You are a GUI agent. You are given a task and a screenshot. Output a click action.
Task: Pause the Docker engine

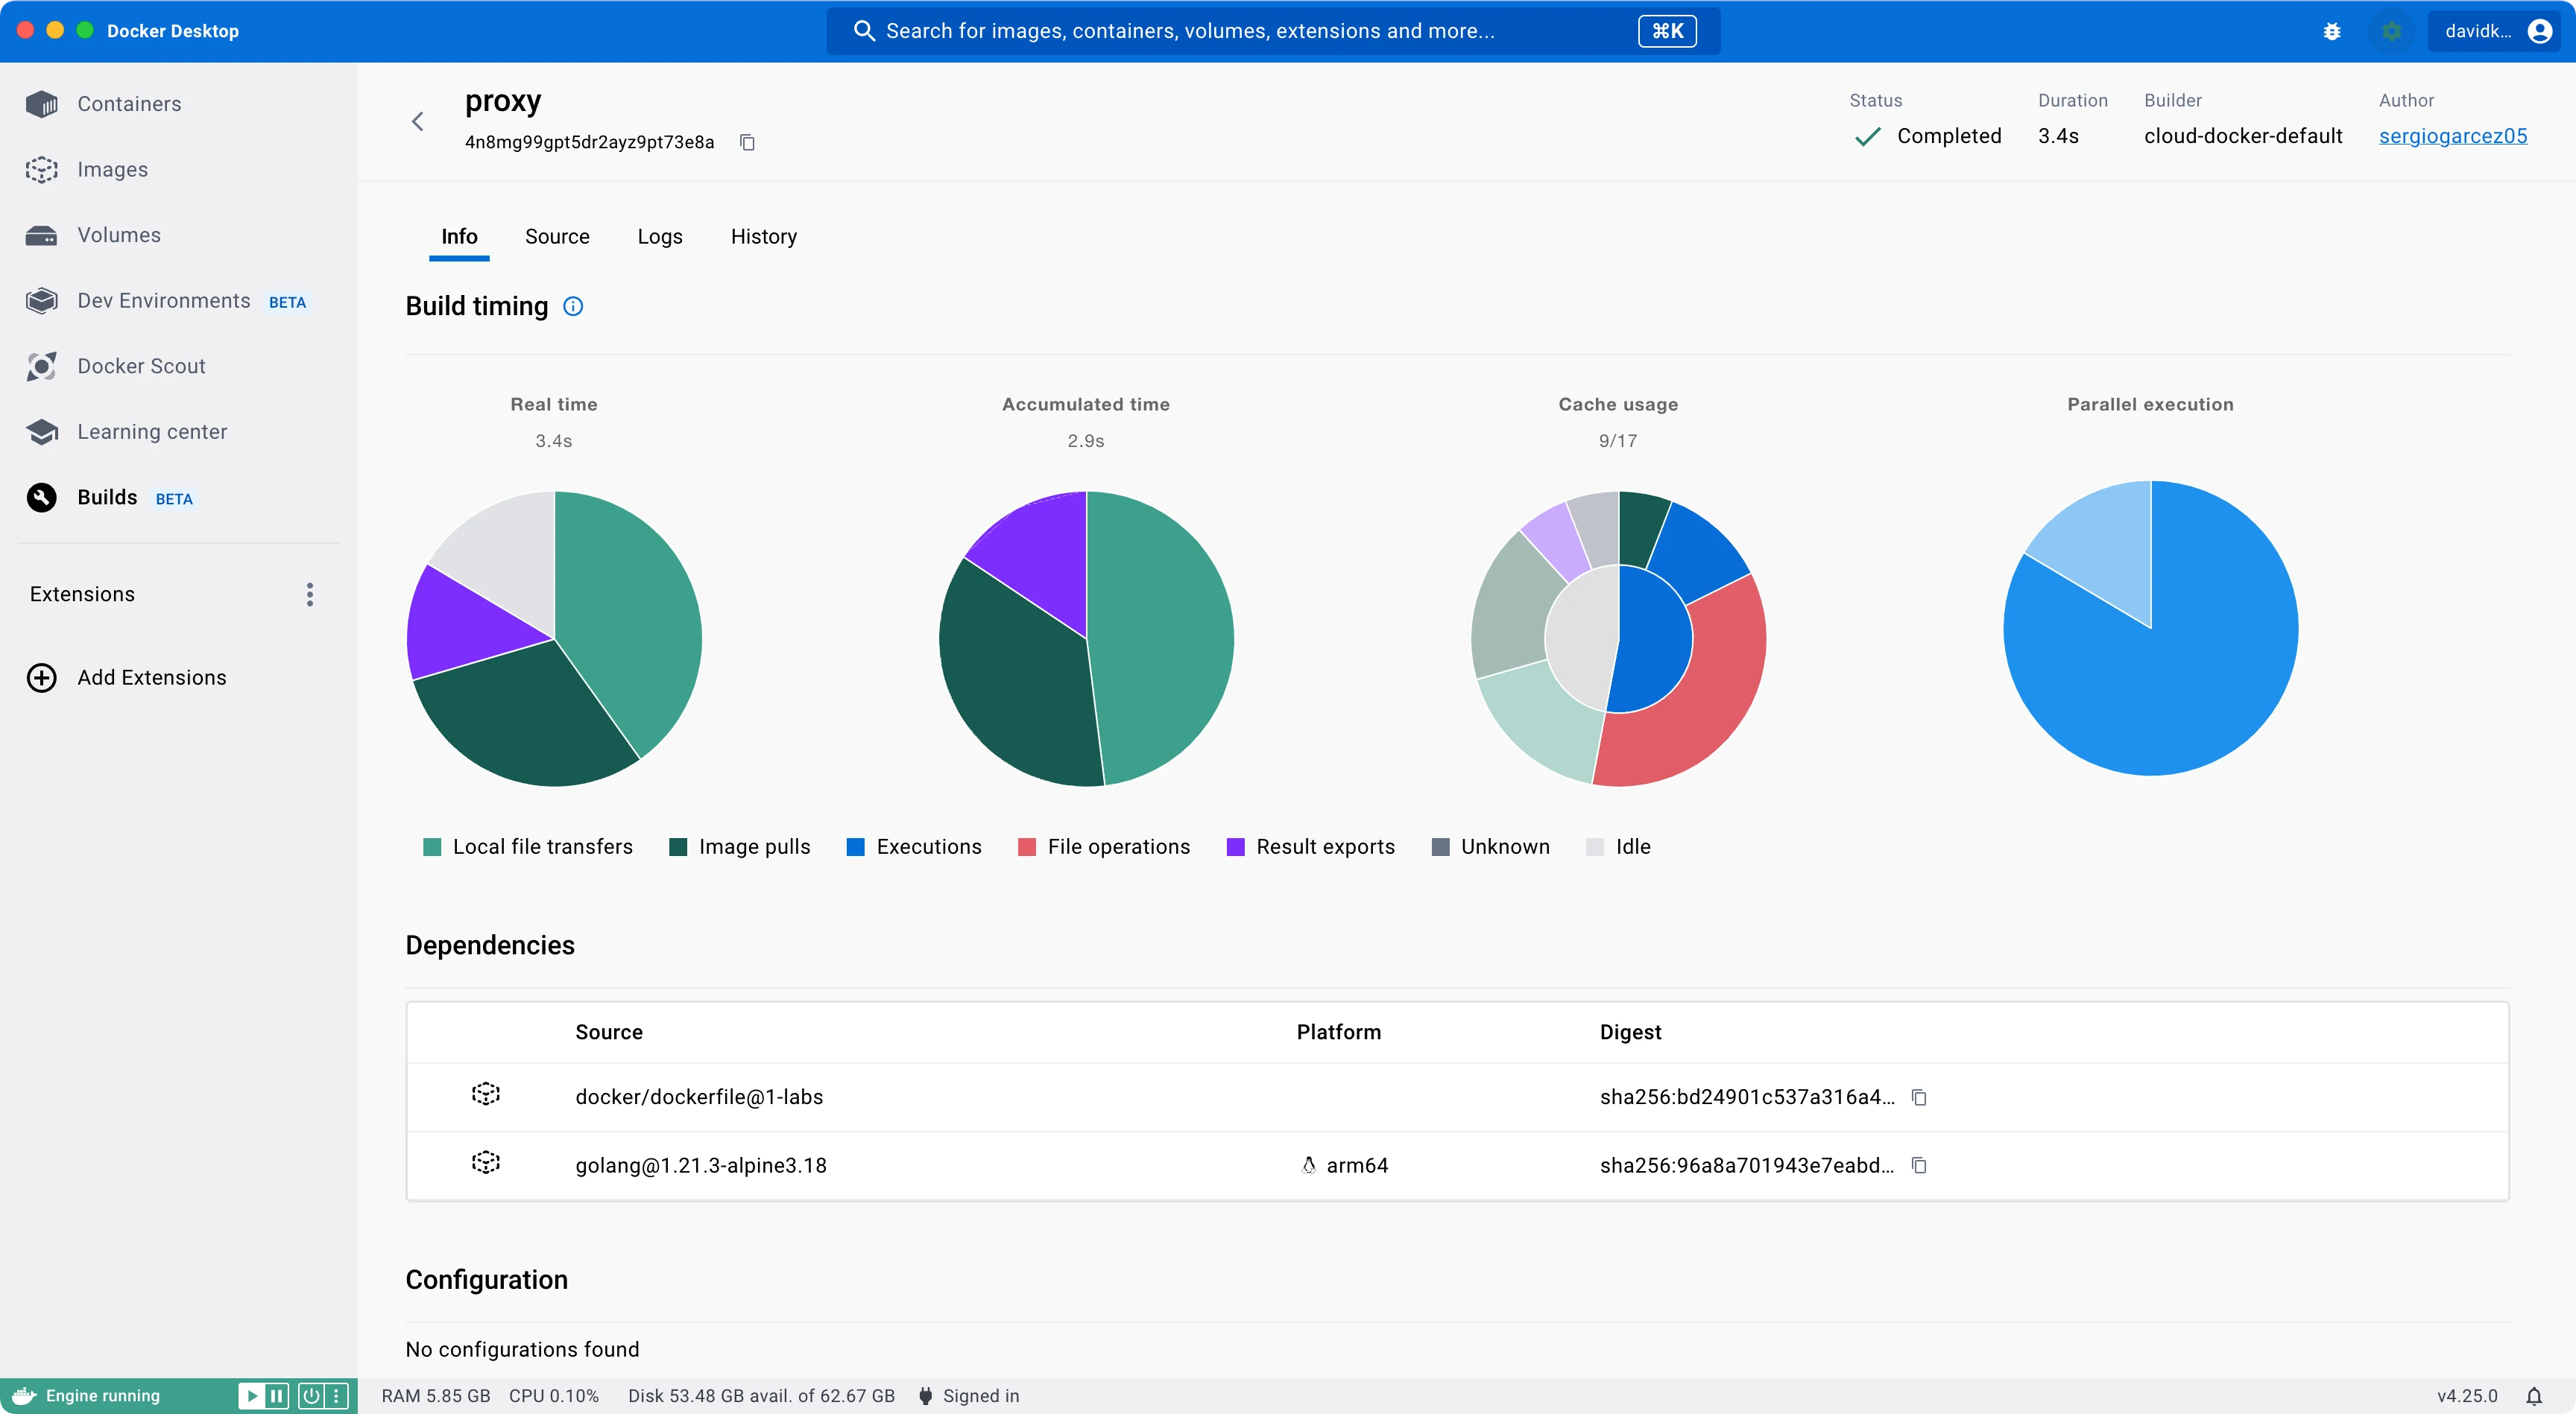pos(277,1396)
